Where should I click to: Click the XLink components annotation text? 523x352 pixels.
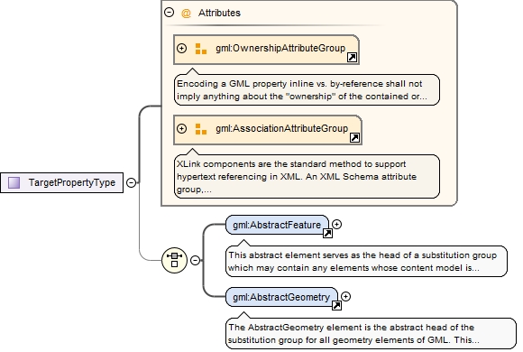[297, 177]
